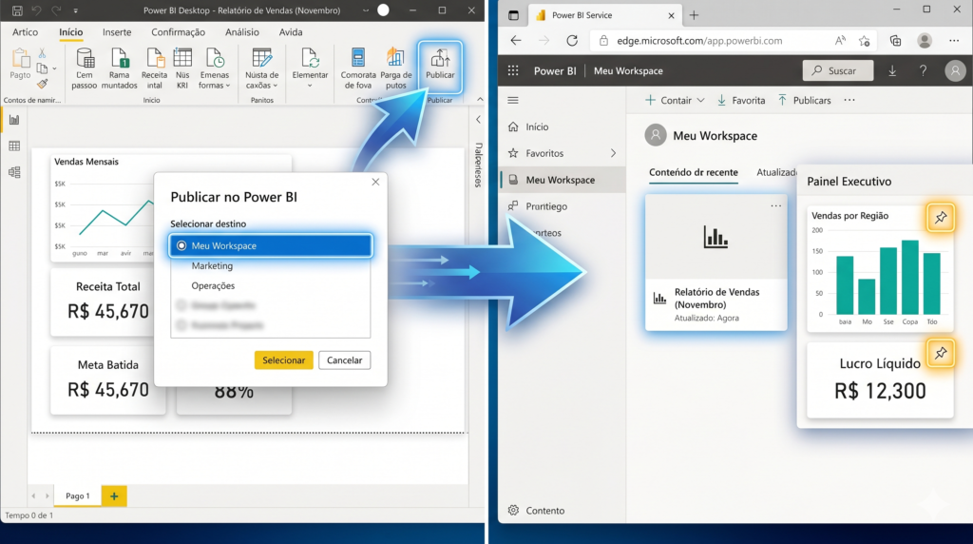Screen dimensions: 973x544
Task: Open the Inserte ribbon tab
Action: pyautogui.click(x=117, y=32)
